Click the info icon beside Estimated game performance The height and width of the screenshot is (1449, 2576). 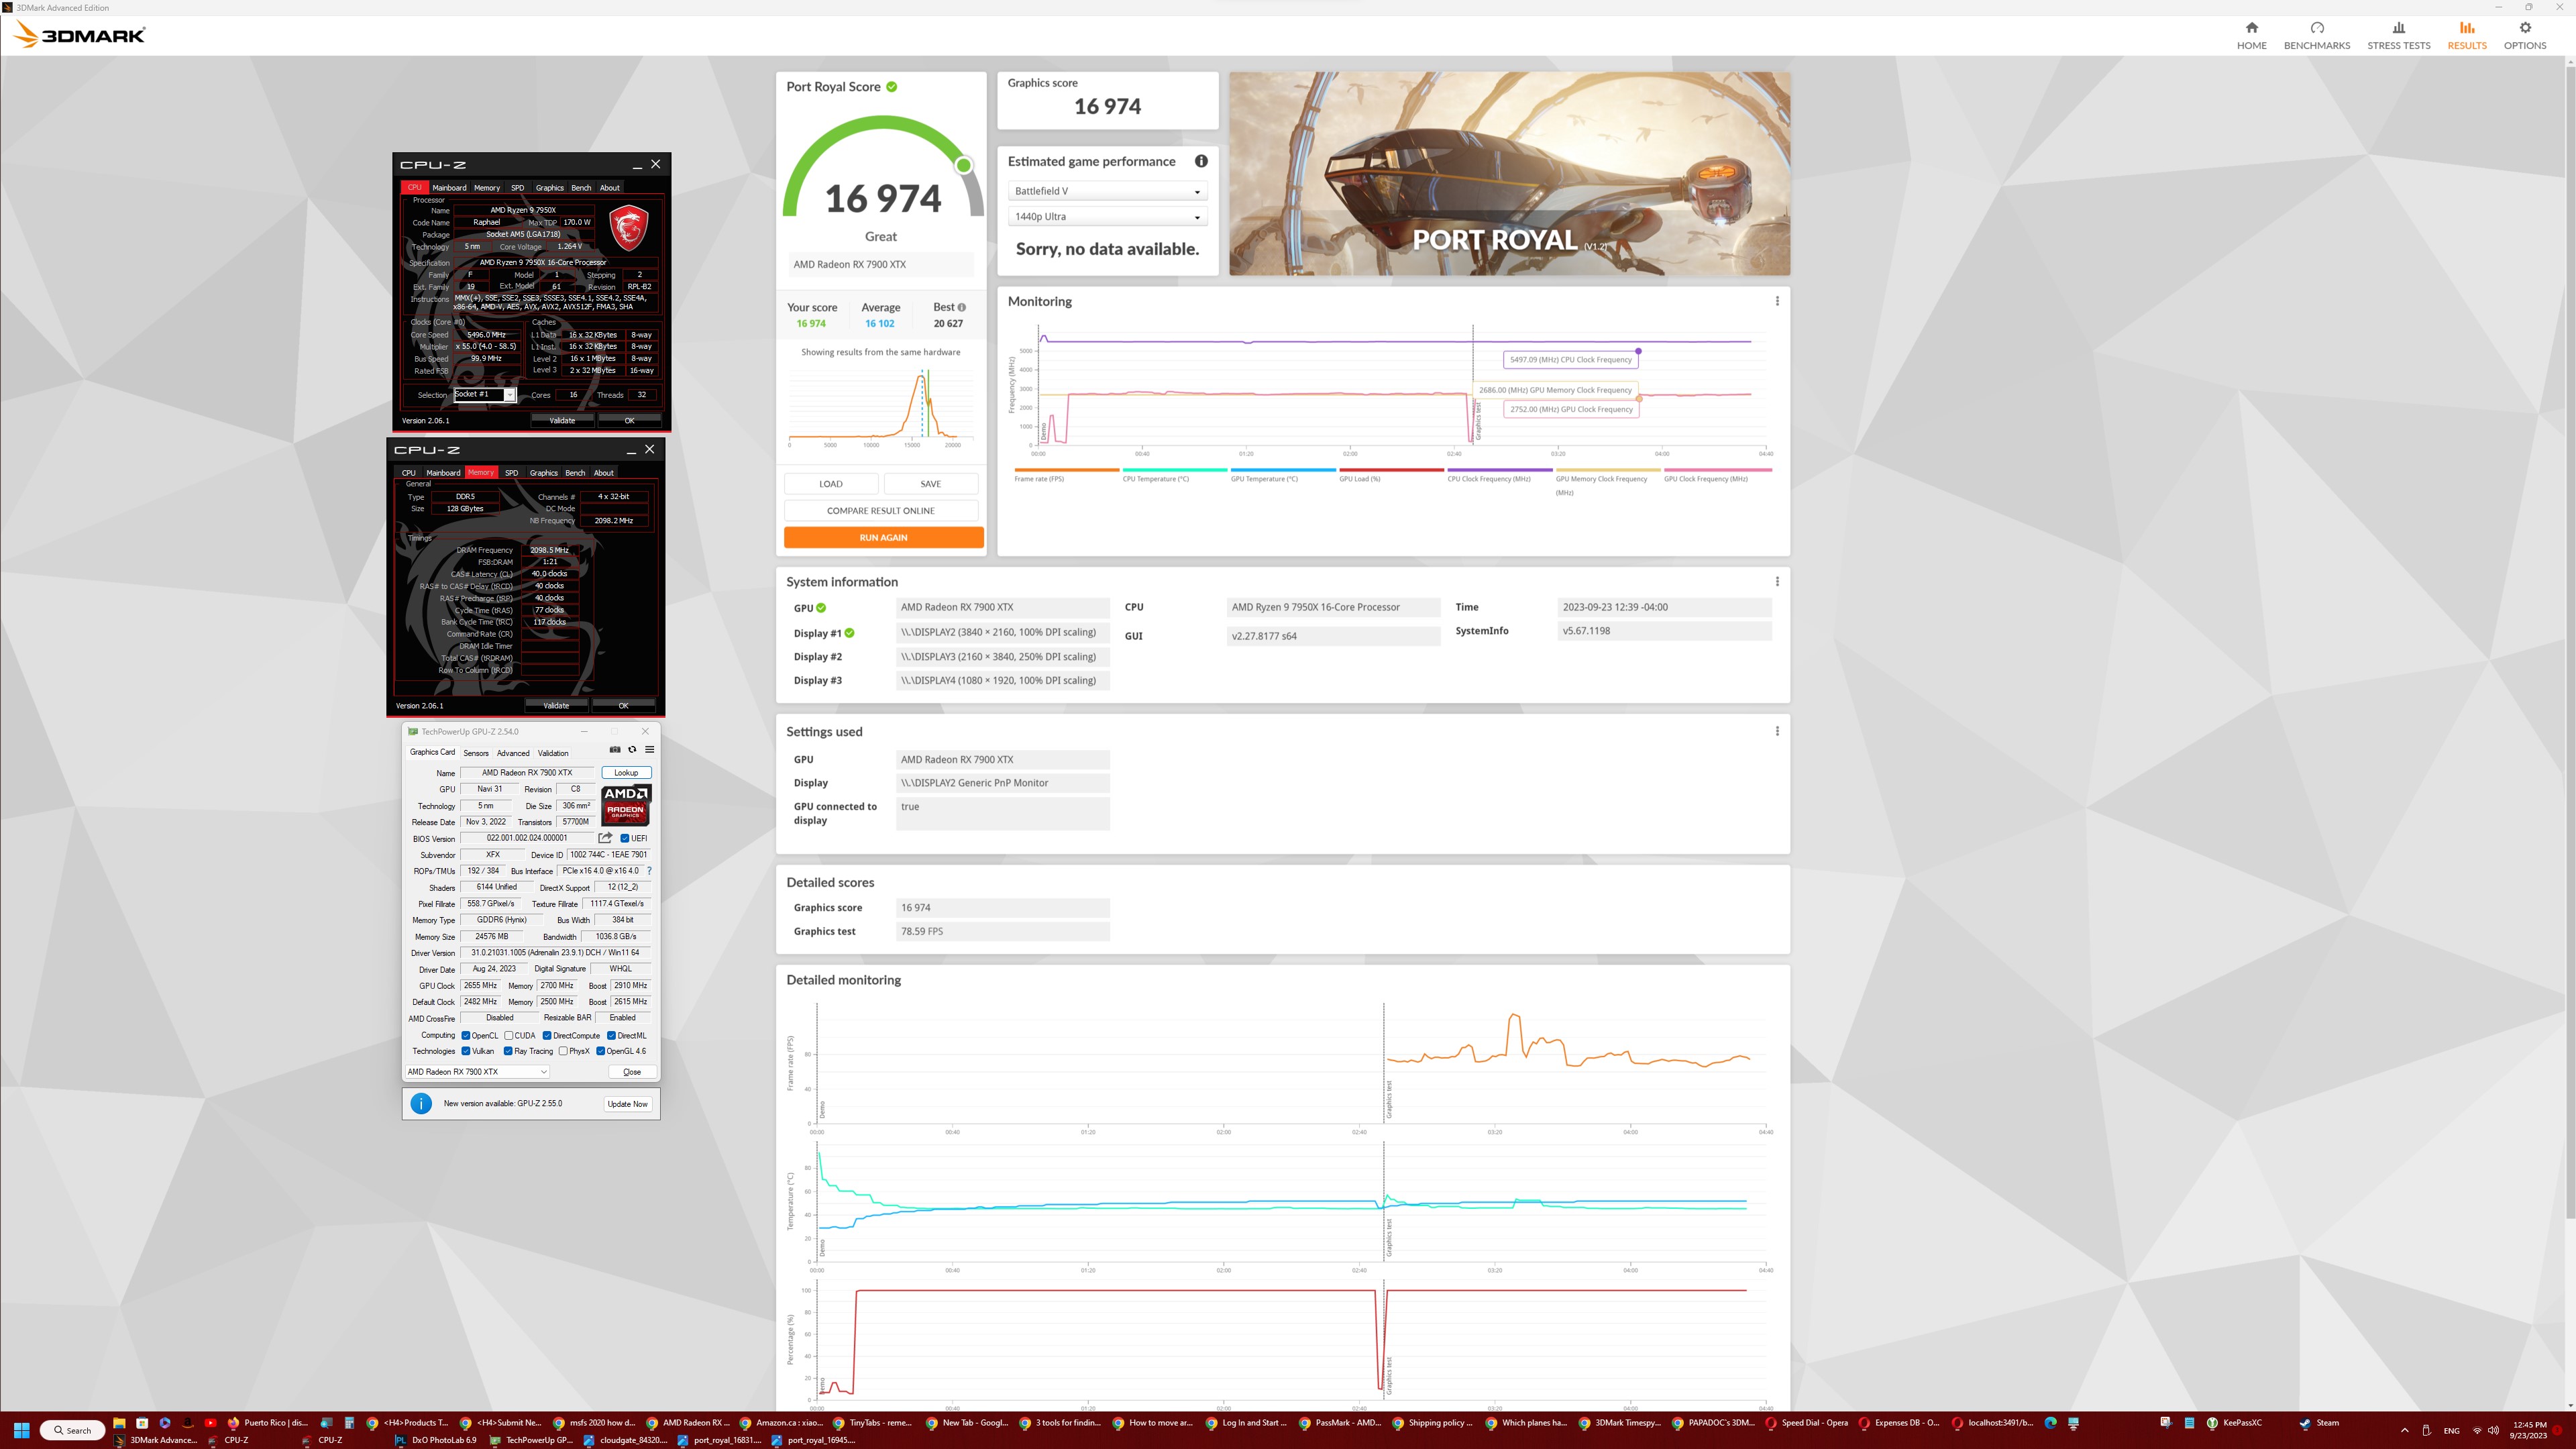pos(1200,161)
